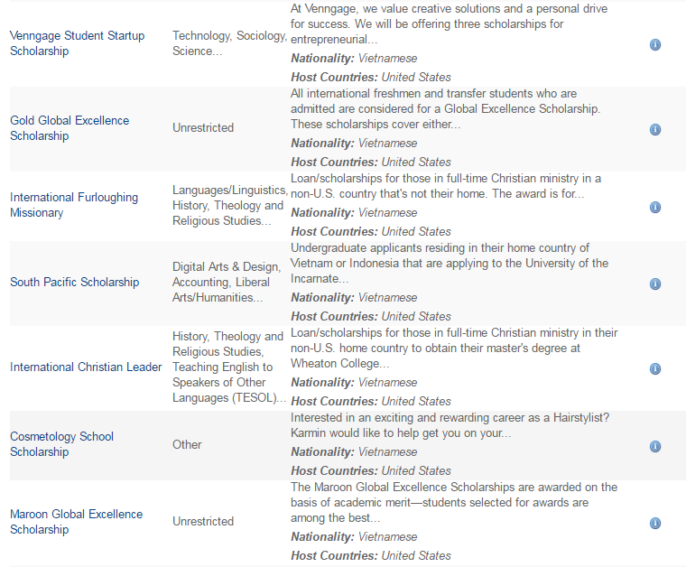Viewport: 686px width, 567px height.
Task: Open info icon for Maroon Global Excellence Scholarship
Action: click(x=655, y=524)
